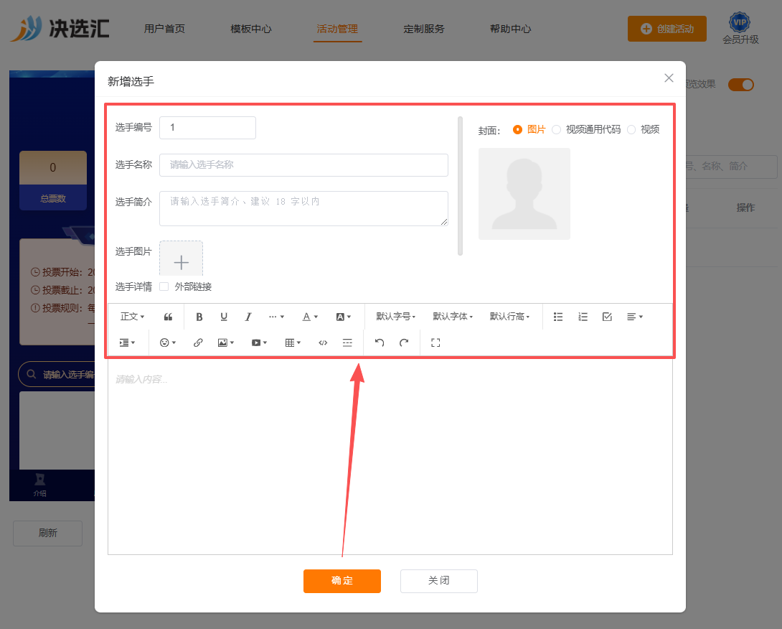The height and width of the screenshot is (629, 782).
Task: Click the form panel vertical scrollbar
Action: pos(460,186)
